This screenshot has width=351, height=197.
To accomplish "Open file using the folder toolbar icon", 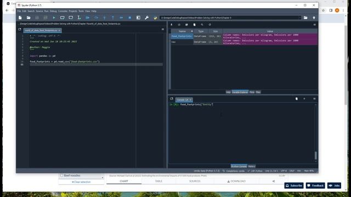I will click(x=29, y=18).
